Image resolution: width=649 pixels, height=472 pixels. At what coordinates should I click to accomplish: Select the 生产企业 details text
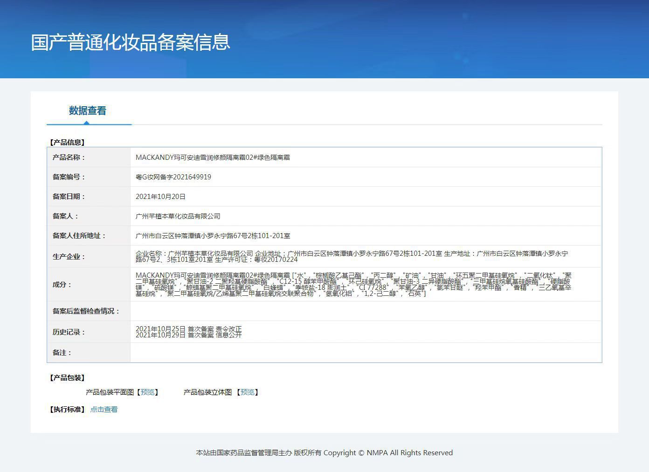pos(352,256)
